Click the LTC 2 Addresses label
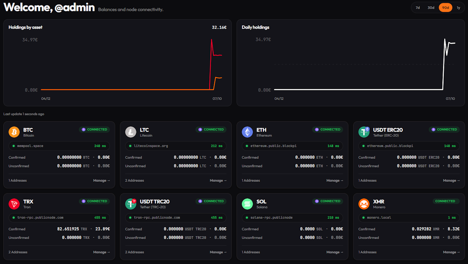Image resolution: width=468 pixels, height=264 pixels. 135,180
